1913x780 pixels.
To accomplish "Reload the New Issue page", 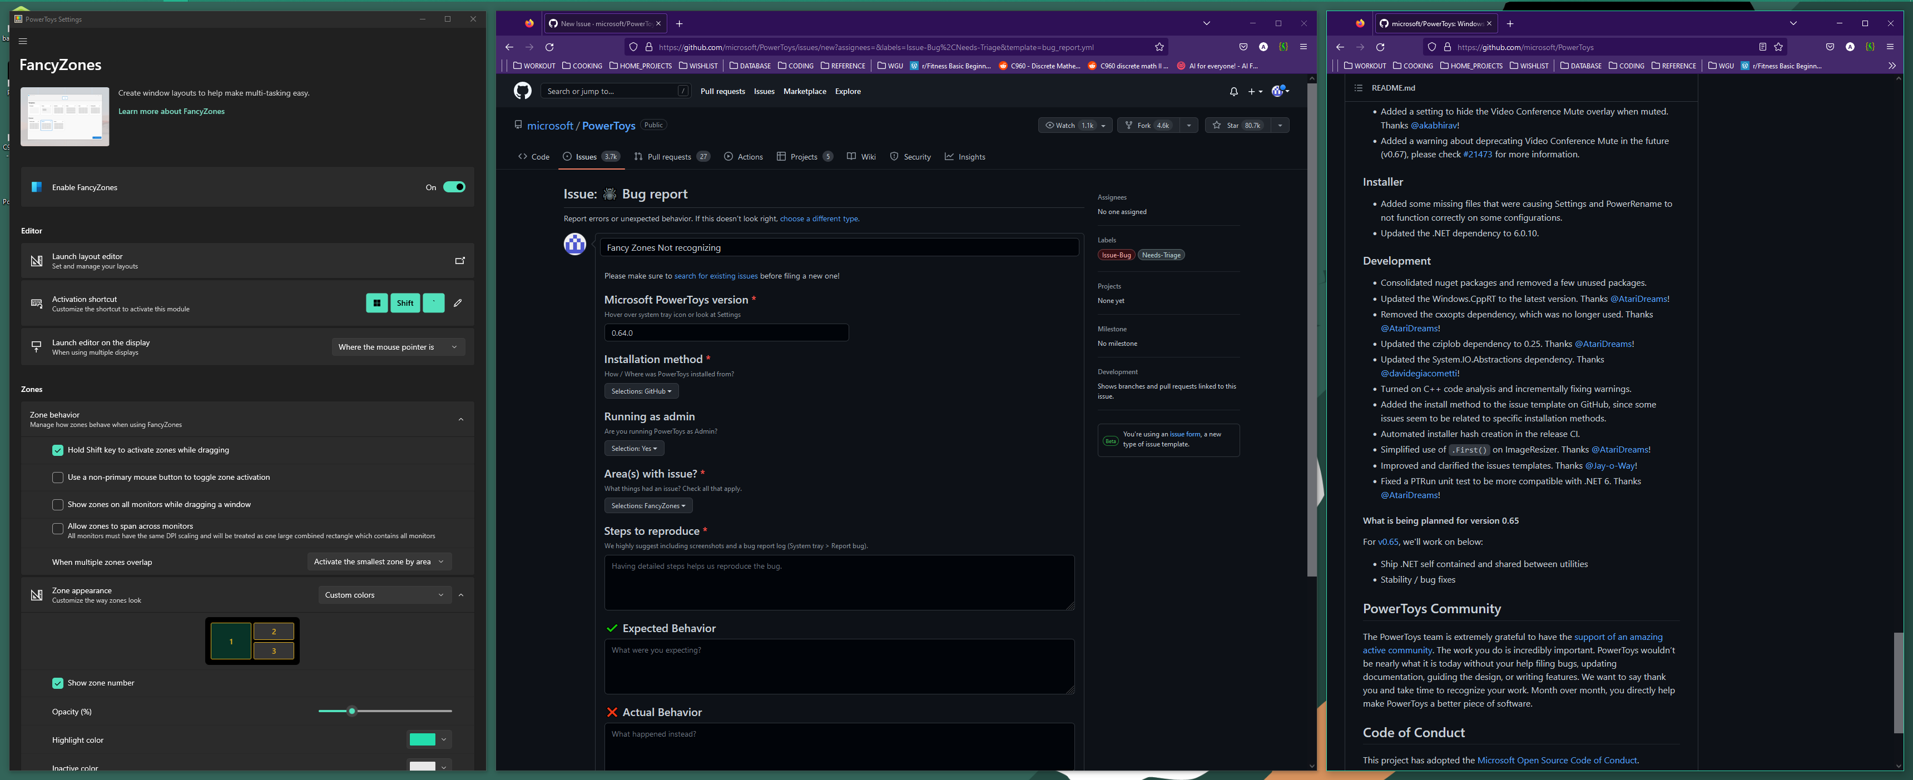I will (x=549, y=47).
